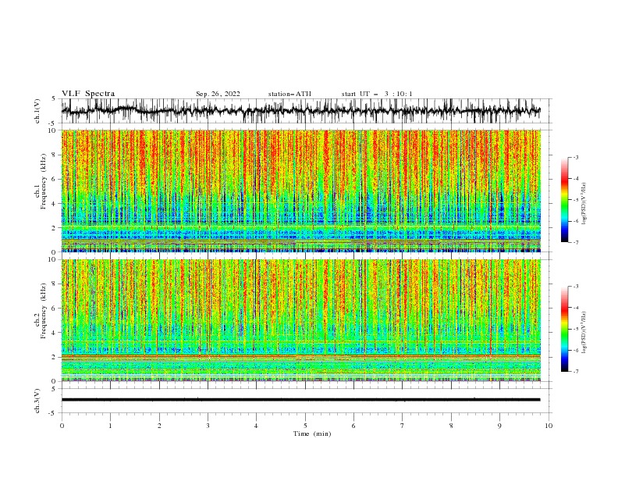Click the ch.2 "Frequency (kHz)" axis label
The image size is (618, 478).
click(44, 310)
